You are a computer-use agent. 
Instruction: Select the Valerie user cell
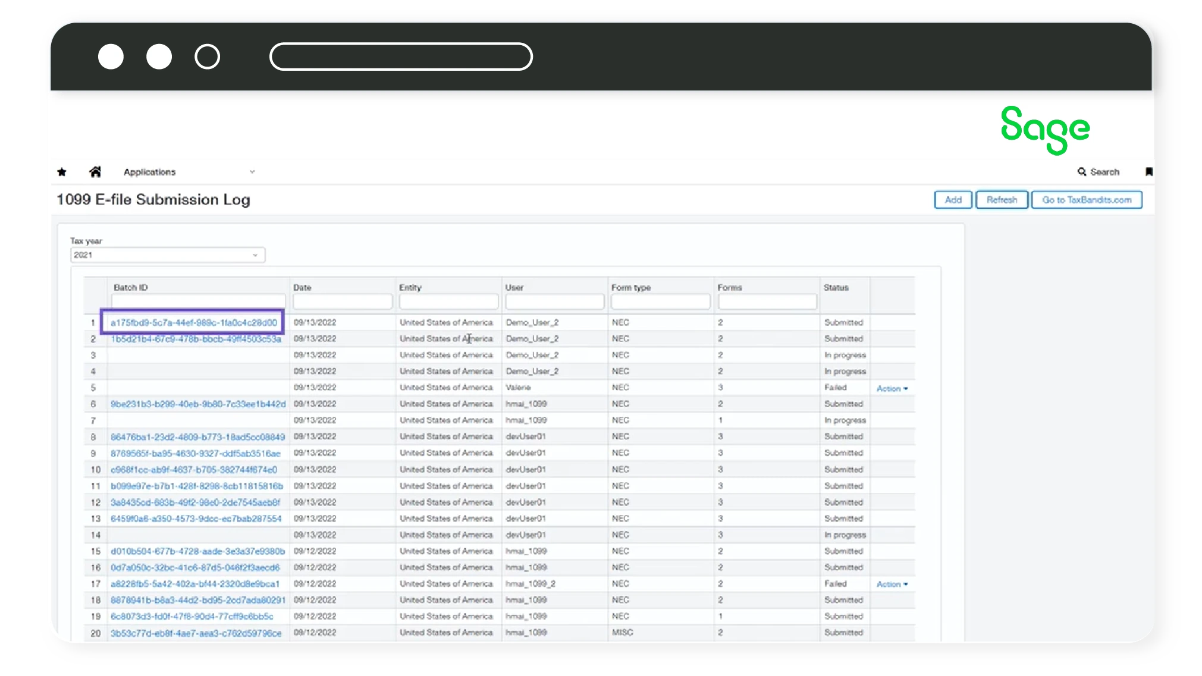[518, 387]
